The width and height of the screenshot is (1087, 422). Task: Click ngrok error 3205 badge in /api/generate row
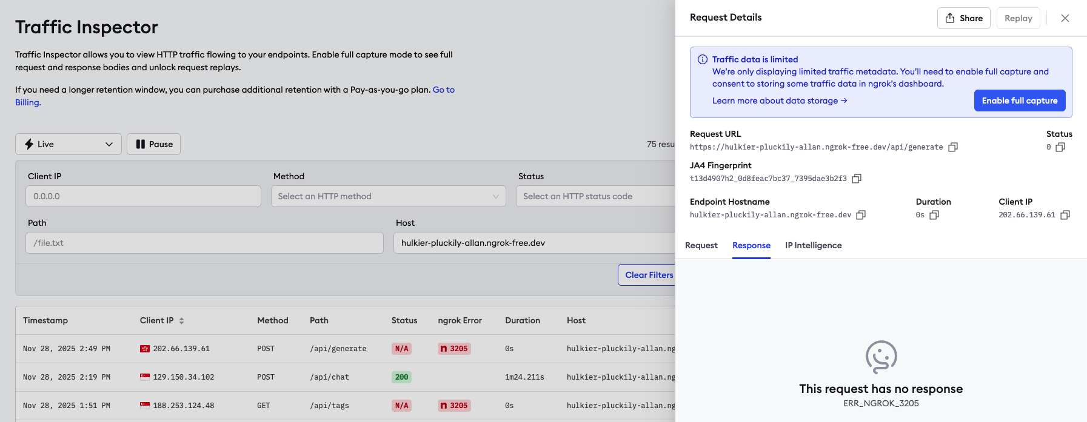pos(454,349)
